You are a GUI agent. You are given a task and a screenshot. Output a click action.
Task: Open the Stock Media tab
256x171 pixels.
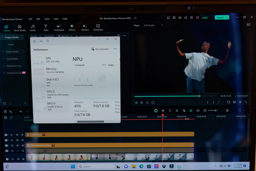coord(20,28)
